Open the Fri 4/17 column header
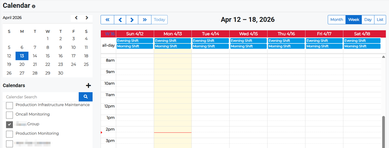This screenshot has width=389, height=148. (324, 34)
